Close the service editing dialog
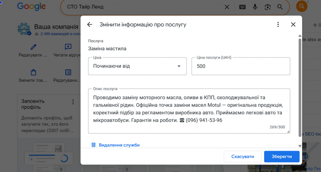 293,25
